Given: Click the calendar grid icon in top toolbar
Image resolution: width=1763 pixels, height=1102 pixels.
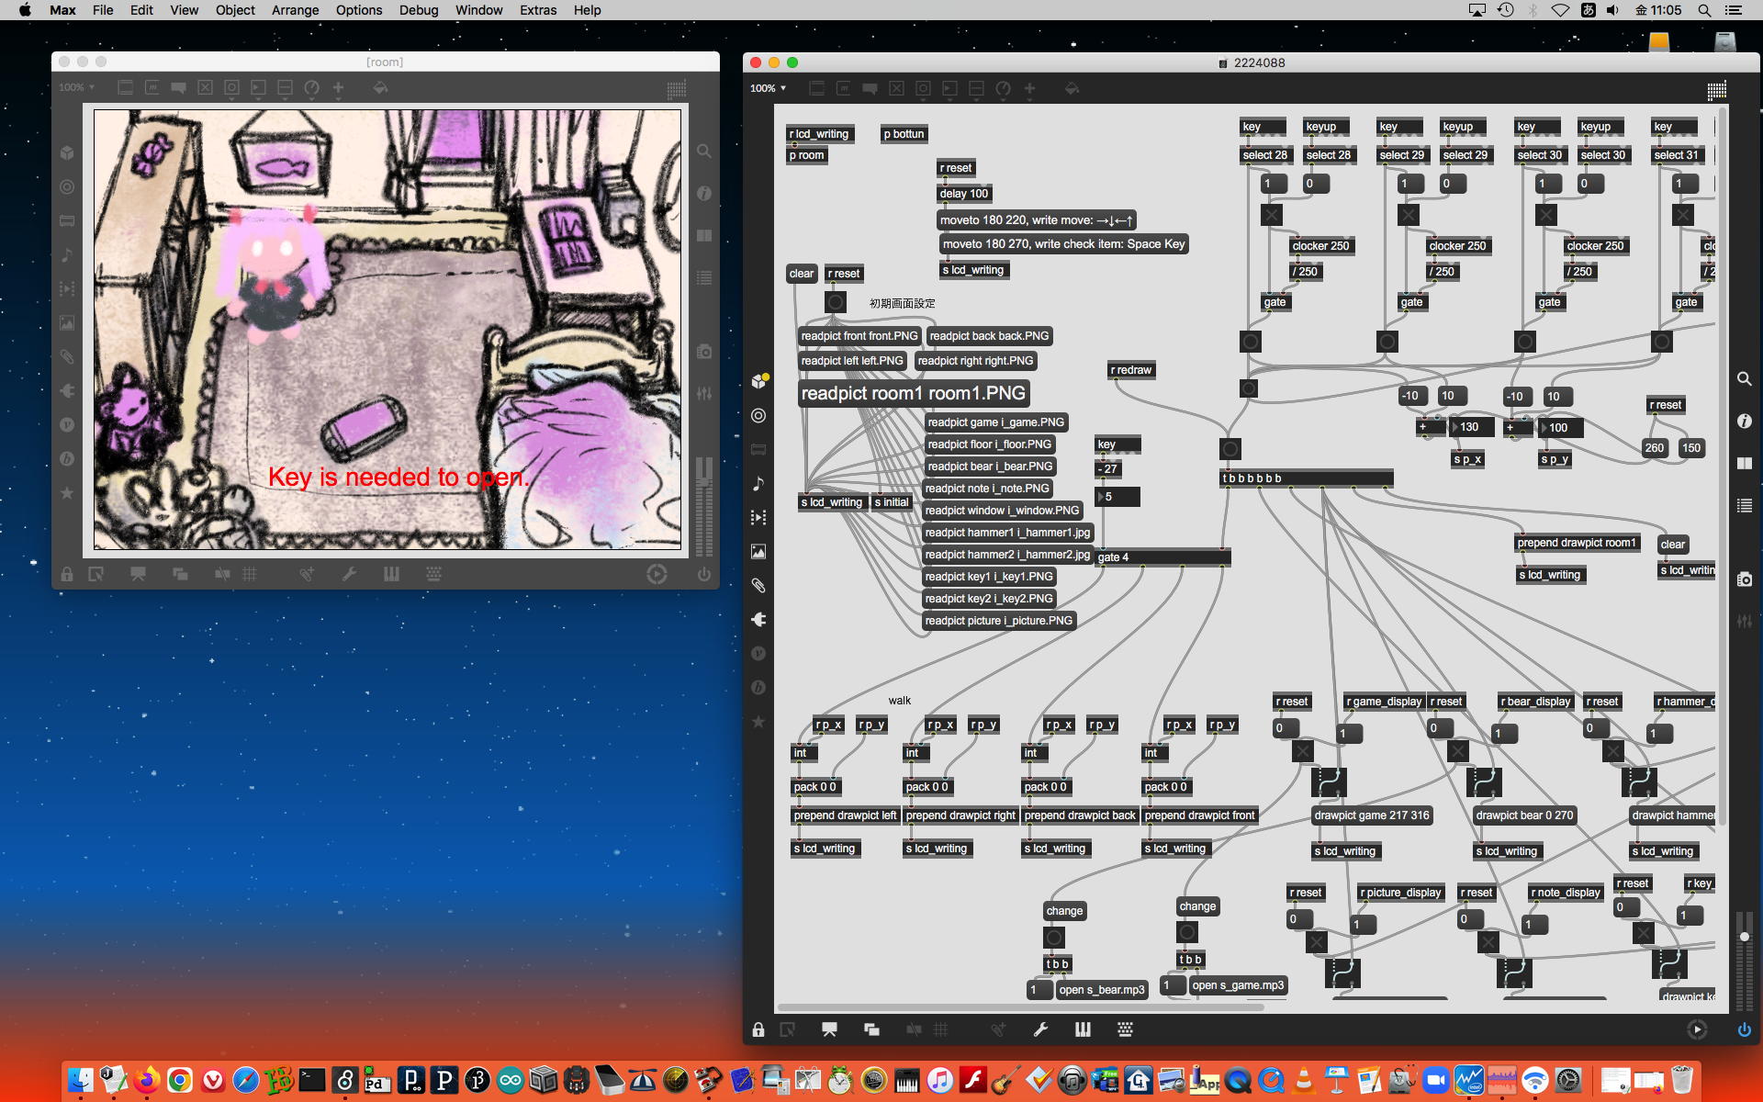Looking at the screenshot, I should (x=1716, y=89).
